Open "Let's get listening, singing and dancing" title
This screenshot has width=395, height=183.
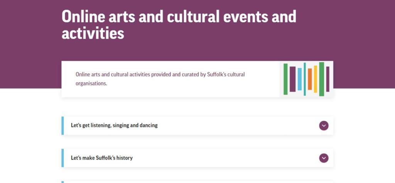[x=114, y=125]
